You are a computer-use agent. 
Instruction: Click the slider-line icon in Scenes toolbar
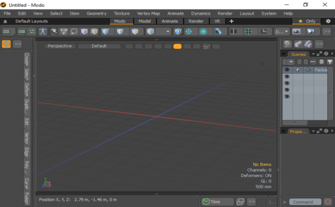tap(313, 62)
